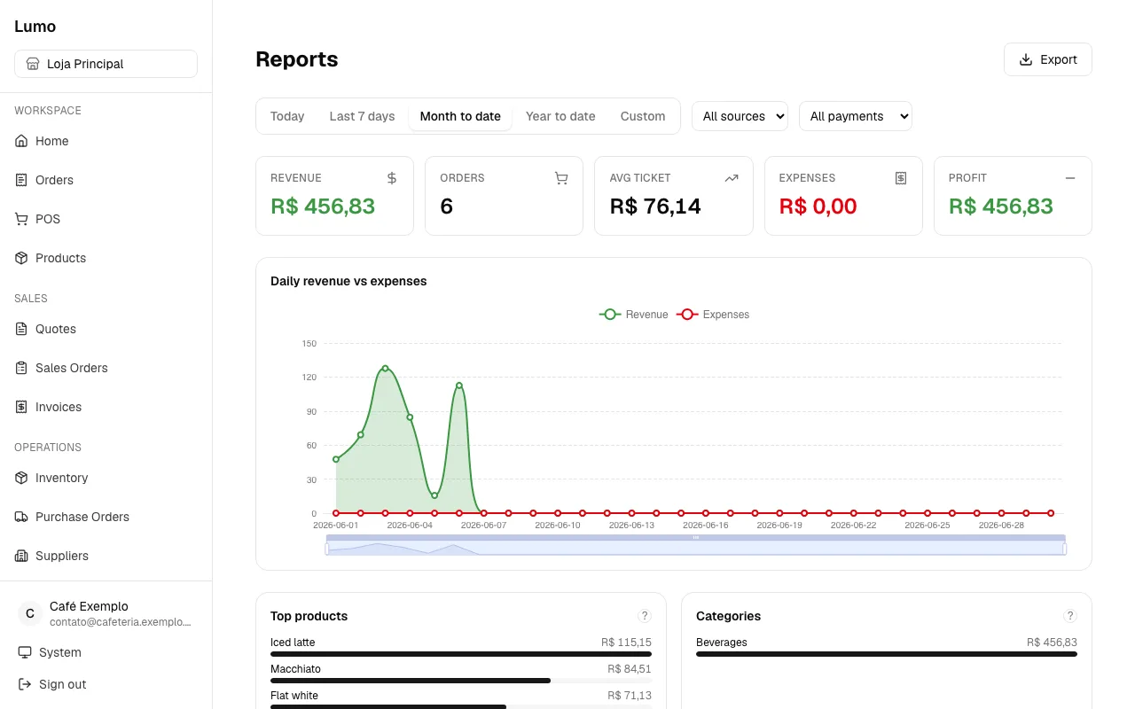Open the All payments dropdown

point(855,116)
